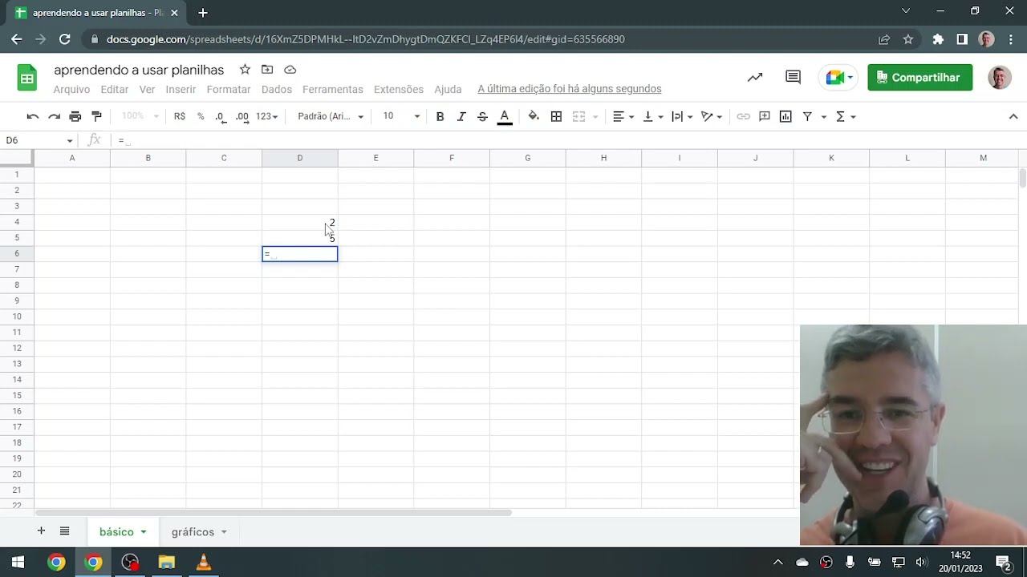Toggle bold formatting
Image resolution: width=1027 pixels, height=577 pixels.
point(440,116)
